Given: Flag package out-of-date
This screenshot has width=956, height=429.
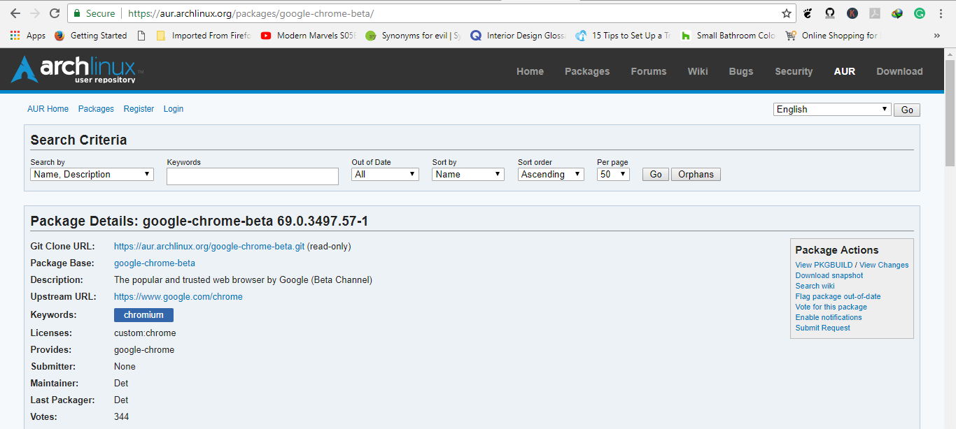Looking at the screenshot, I should click(837, 296).
